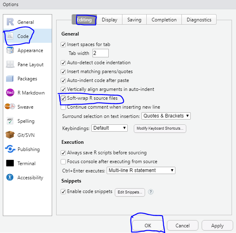236x233 pixels.
Task: Click the Cancel button
Action: [x=183, y=225]
